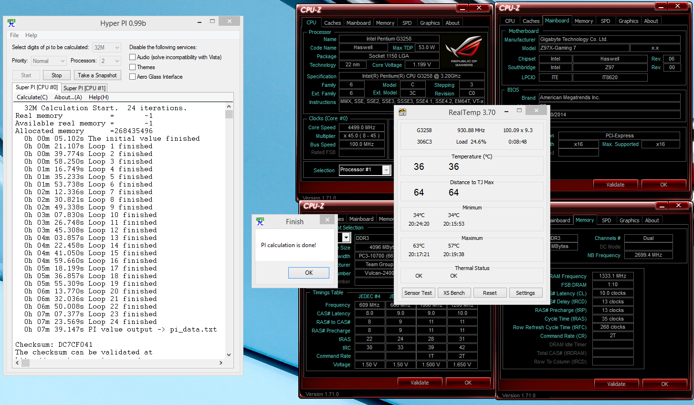Open the Calculate(C) menu
Image resolution: width=694 pixels, height=405 pixels.
32,97
